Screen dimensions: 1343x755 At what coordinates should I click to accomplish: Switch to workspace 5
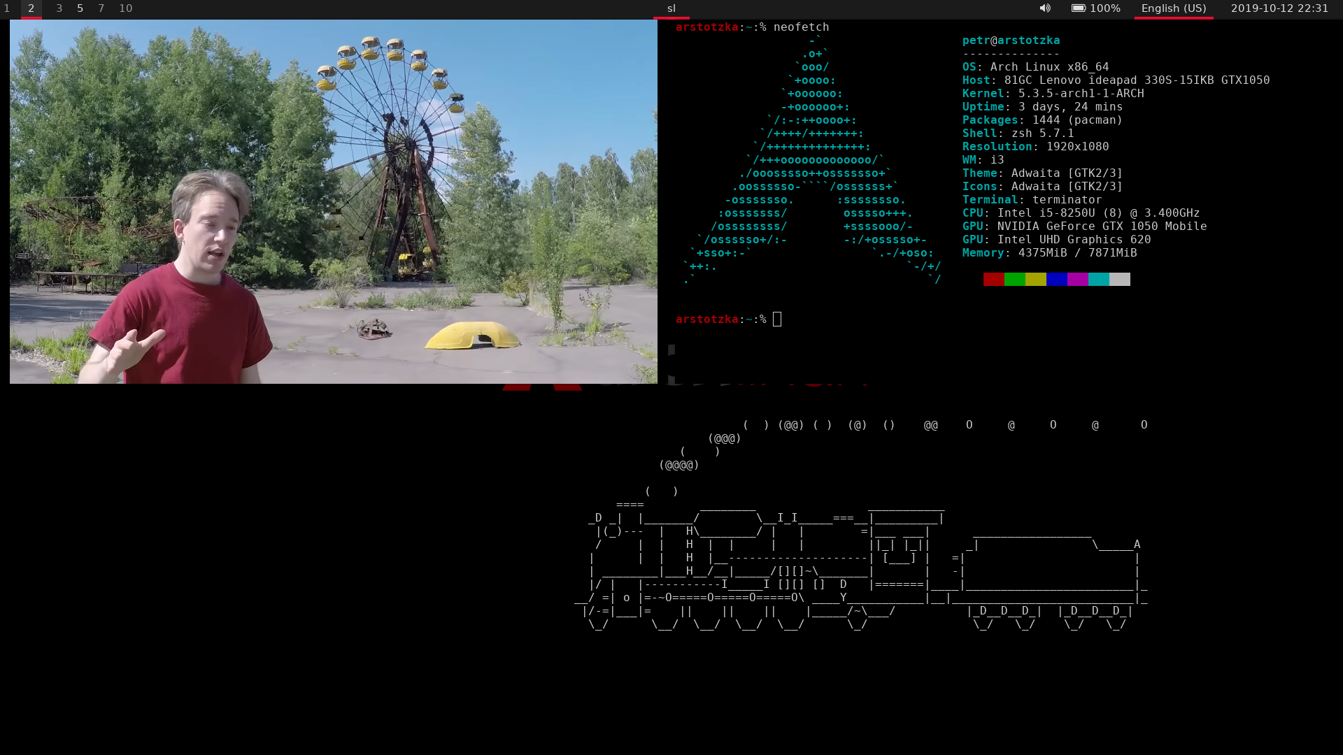click(80, 8)
